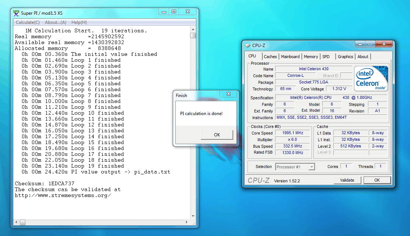Click the Super PI horizontal scrollbar thumb
Image resolution: width=410 pixels, height=236 pixels.
coord(23,222)
